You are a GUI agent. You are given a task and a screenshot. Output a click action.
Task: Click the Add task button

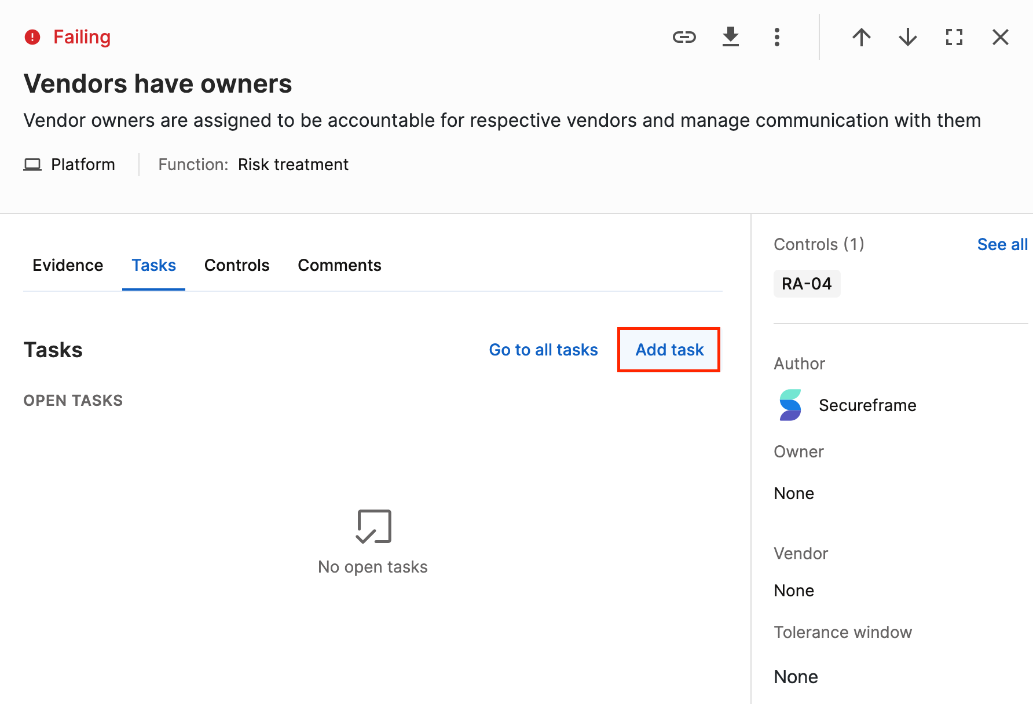[x=669, y=350]
